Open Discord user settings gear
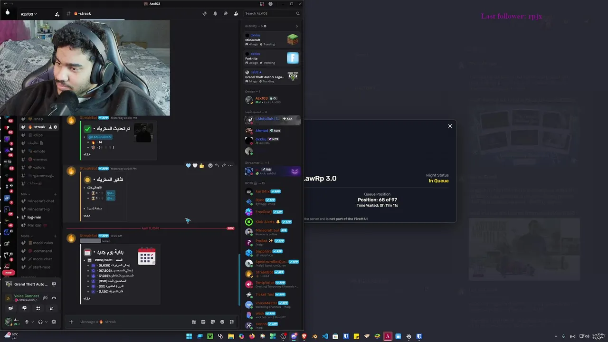Screen dimensions: 608x342 click(x=54, y=322)
